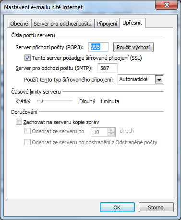Enable Zachovat na serveru kopie zpráv
This screenshot has width=181, height=220.
click(x=19, y=122)
